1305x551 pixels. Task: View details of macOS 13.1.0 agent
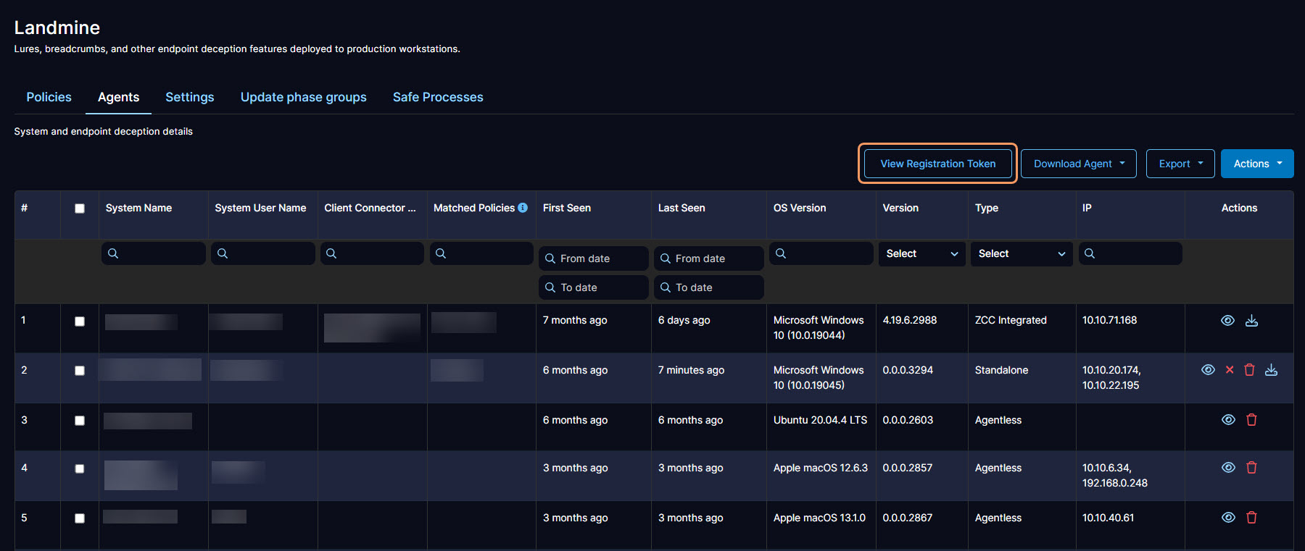(1228, 518)
